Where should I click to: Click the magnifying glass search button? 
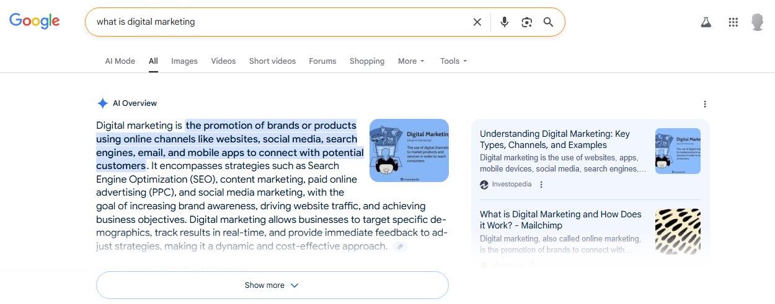pos(548,22)
